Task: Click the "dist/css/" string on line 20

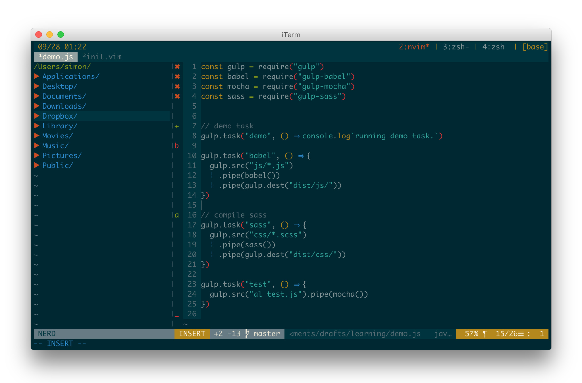Action: [x=313, y=255]
